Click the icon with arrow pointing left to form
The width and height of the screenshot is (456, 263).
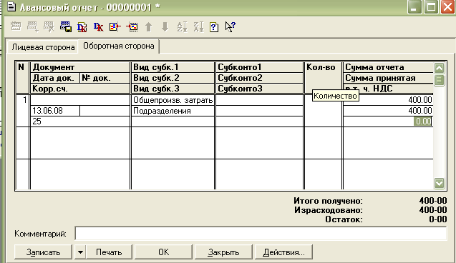(x=115, y=26)
